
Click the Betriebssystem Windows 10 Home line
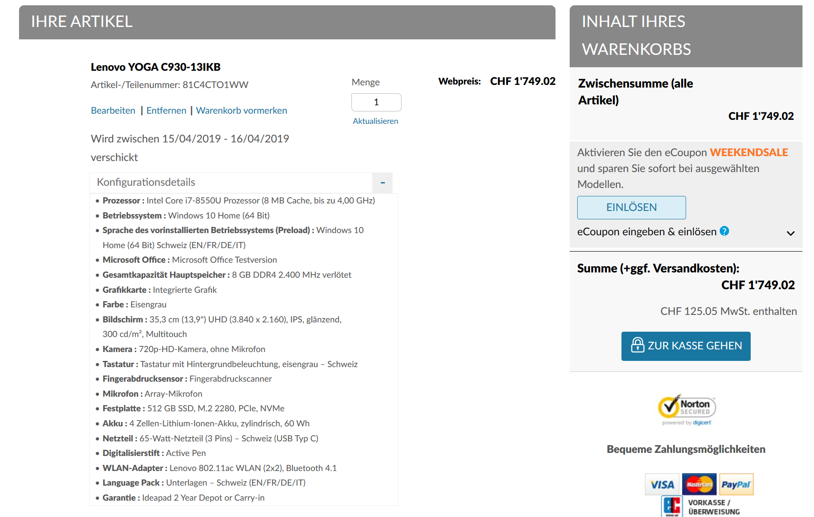186,216
